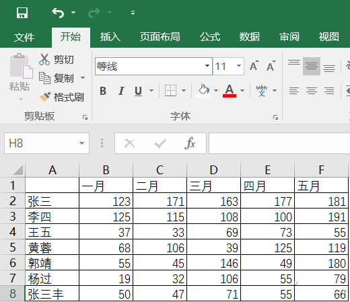Screen dimensions: 350x302
Task: Expand phonetic guide options arrow
Action: point(275,91)
